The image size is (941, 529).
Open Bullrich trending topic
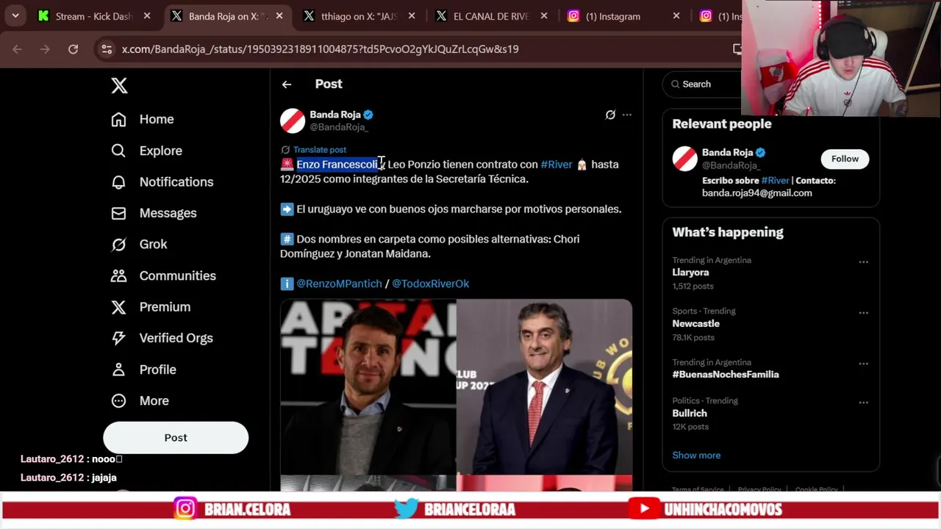[x=689, y=414]
